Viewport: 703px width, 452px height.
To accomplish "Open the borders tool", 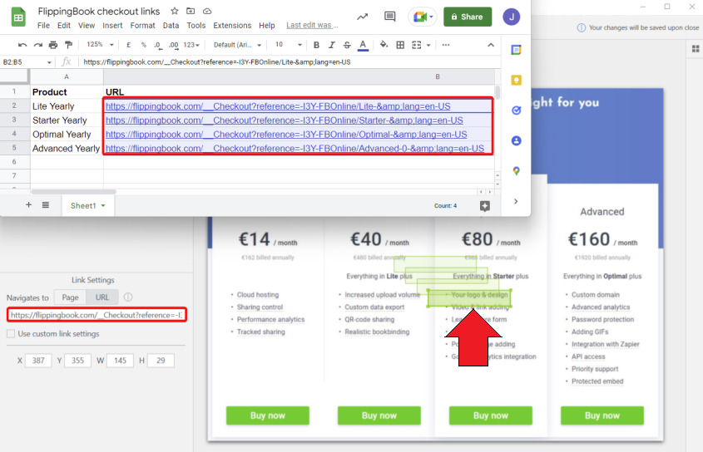I will coord(400,45).
